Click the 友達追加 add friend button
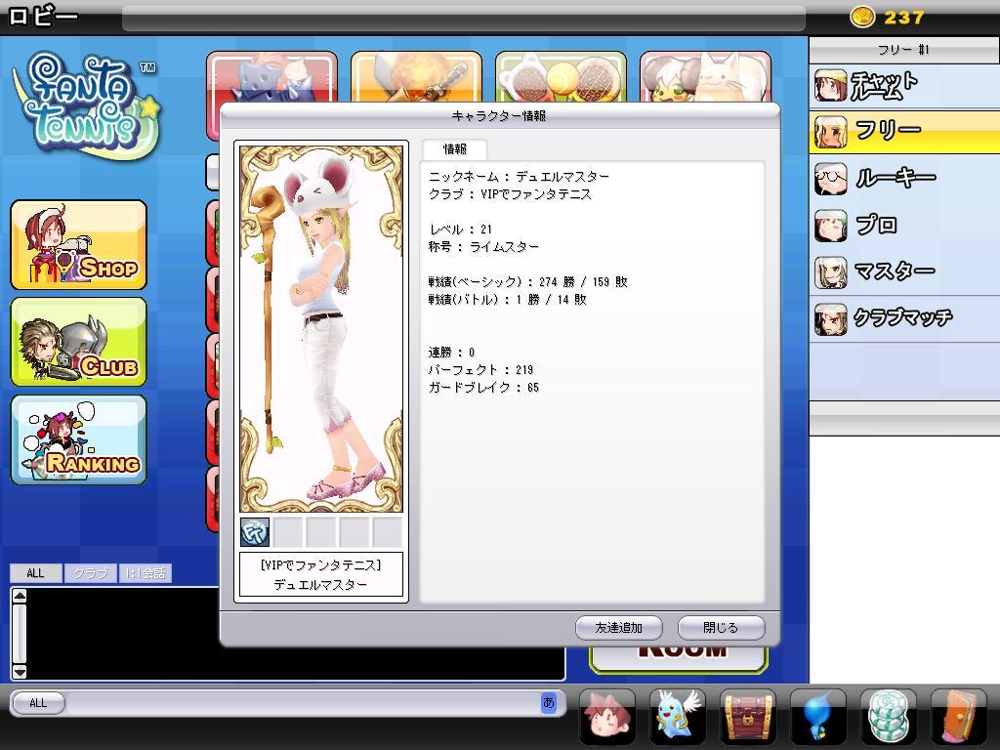This screenshot has height=750, width=1000. [619, 628]
